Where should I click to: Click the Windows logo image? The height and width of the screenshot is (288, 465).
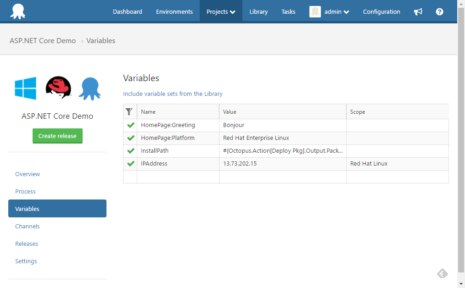[x=26, y=88]
